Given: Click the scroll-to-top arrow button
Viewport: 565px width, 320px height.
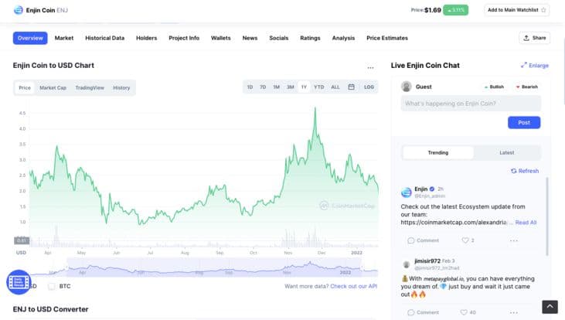Looking at the screenshot, I should click(549, 307).
